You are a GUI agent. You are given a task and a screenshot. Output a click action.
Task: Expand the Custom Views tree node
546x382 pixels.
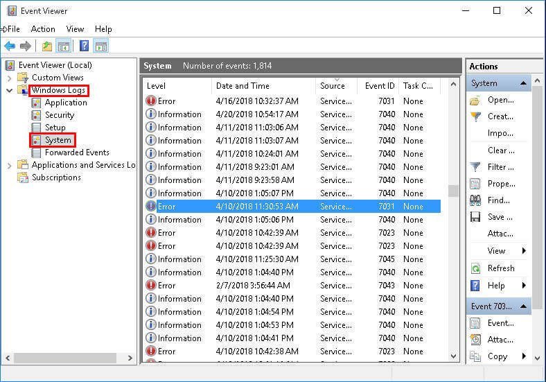(10, 78)
